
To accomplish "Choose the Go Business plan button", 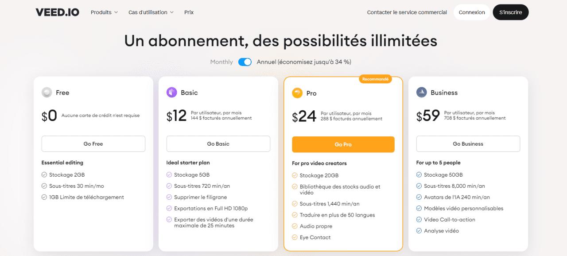I will [468, 144].
